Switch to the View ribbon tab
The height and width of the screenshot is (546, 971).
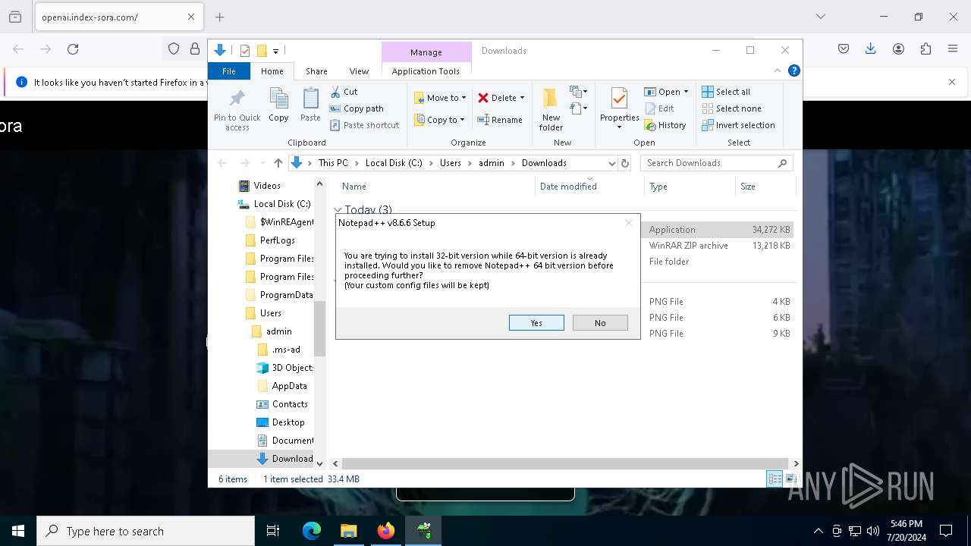click(x=359, y=71)
